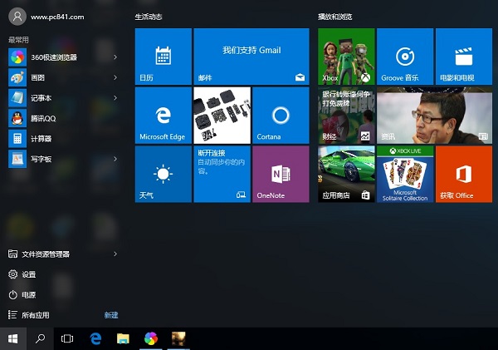Open the 电影和电视 tile
Viewport: 498px width, 350px height.
[463, 56]
